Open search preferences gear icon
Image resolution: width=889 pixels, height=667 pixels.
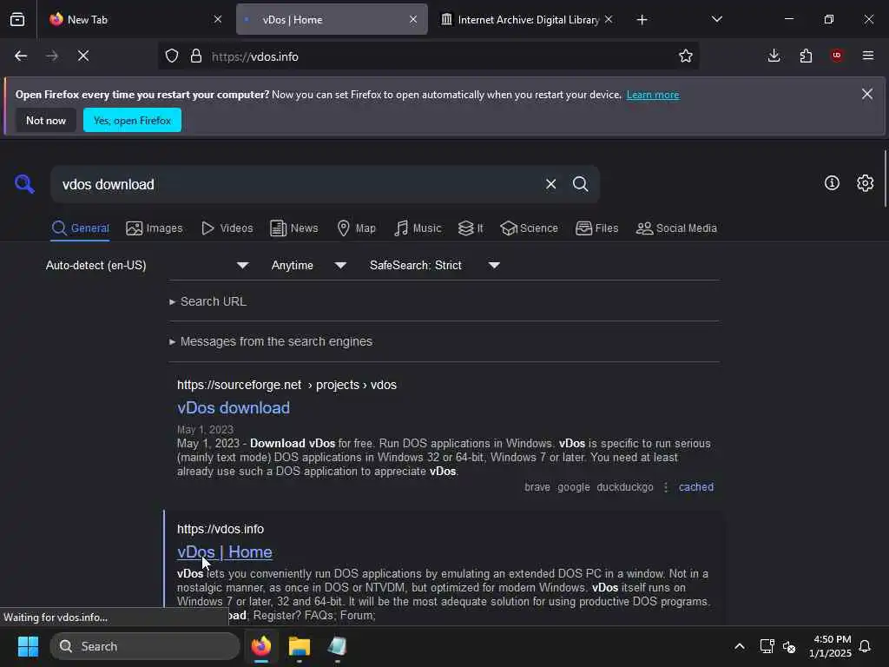[866, 182]
